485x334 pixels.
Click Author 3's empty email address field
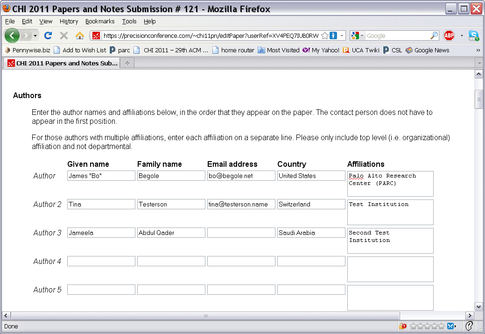(241, 233)
